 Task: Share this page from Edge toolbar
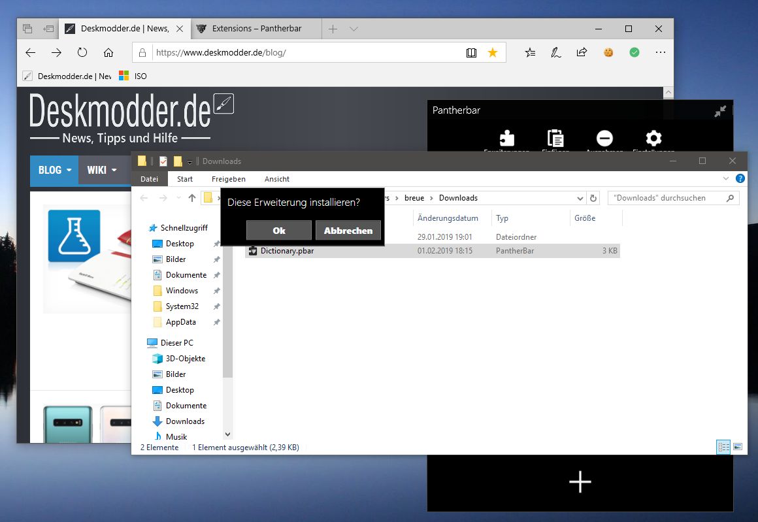tap(582, 53)
